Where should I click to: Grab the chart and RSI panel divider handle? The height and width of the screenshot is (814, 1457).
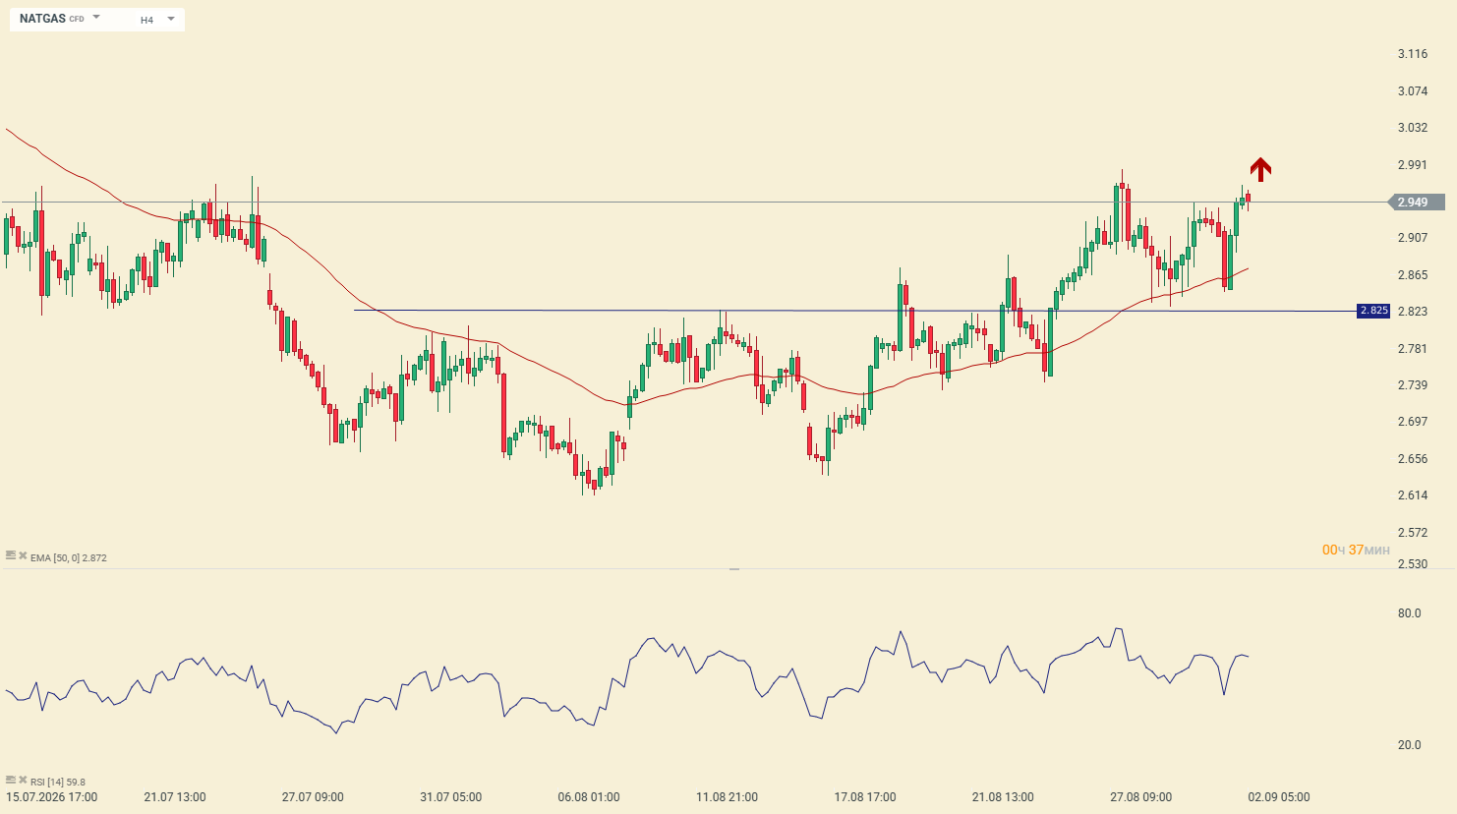pos(733,569)
